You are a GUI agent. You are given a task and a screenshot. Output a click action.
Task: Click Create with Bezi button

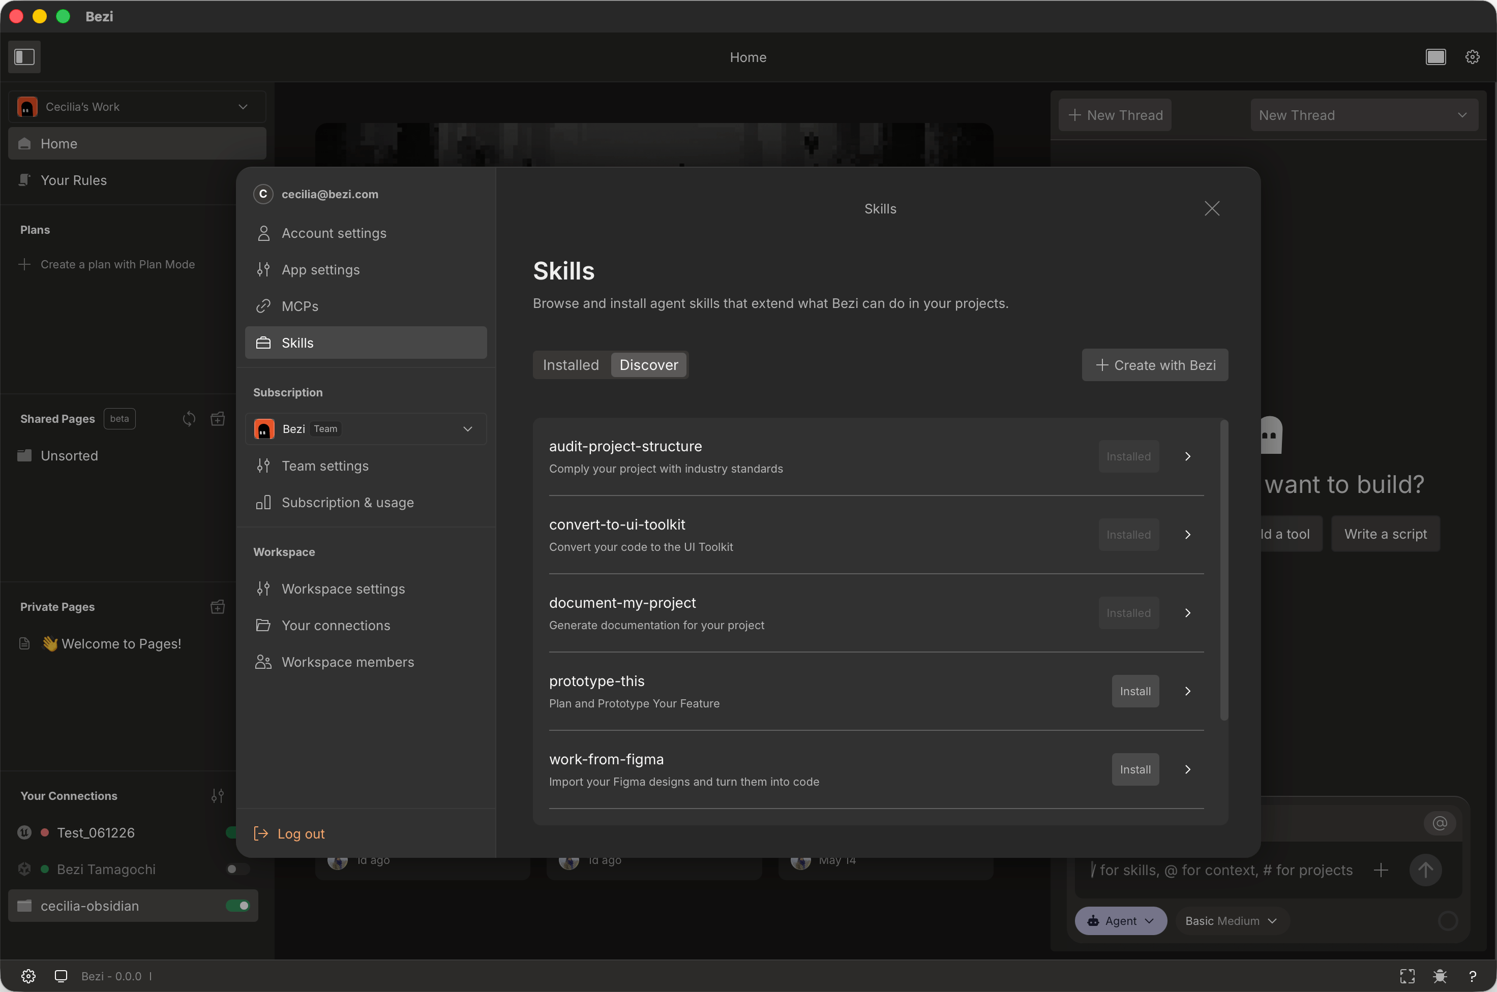1155,364
